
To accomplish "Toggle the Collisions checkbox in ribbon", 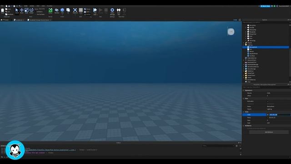I will tap(35, 11).
